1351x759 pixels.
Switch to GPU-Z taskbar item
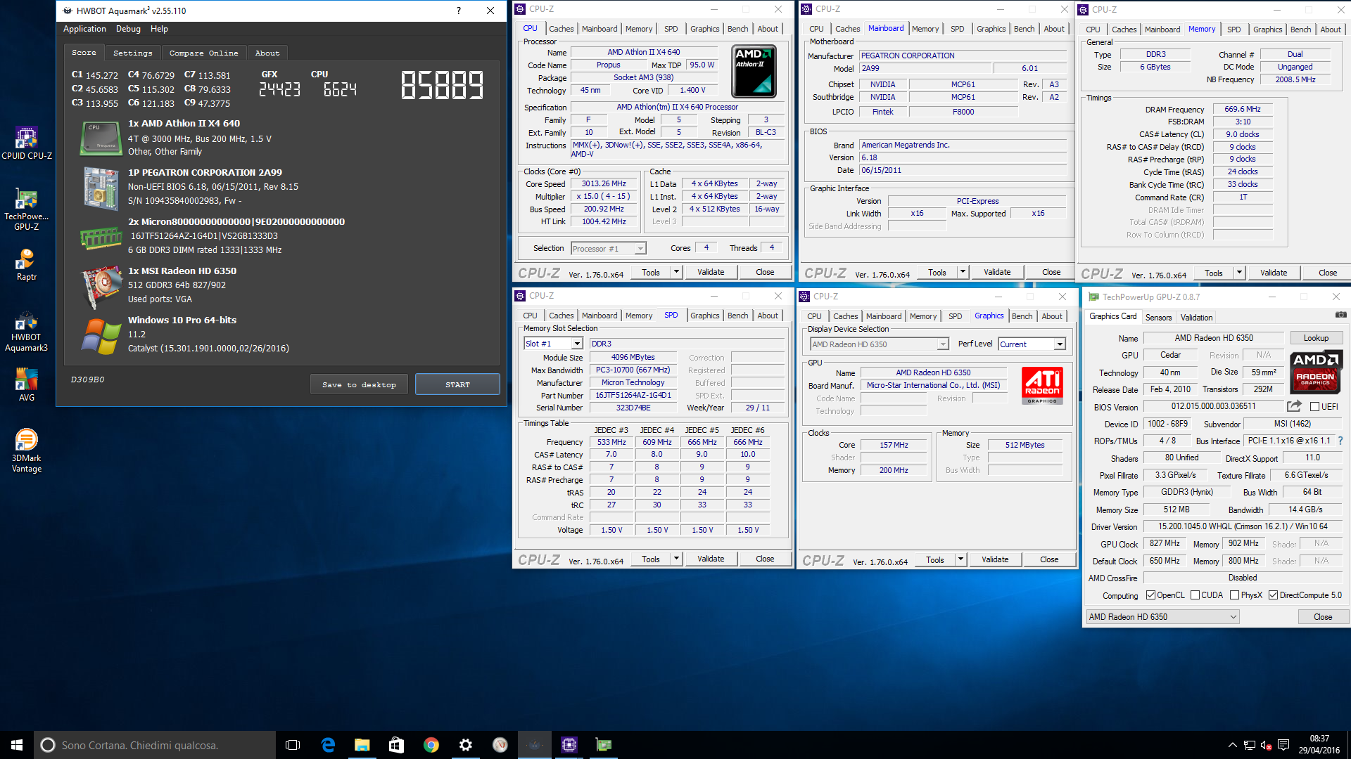click(x=604, y=745)
